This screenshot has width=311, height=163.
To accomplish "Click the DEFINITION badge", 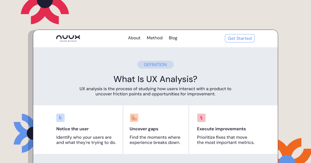I will coord(155,64).
